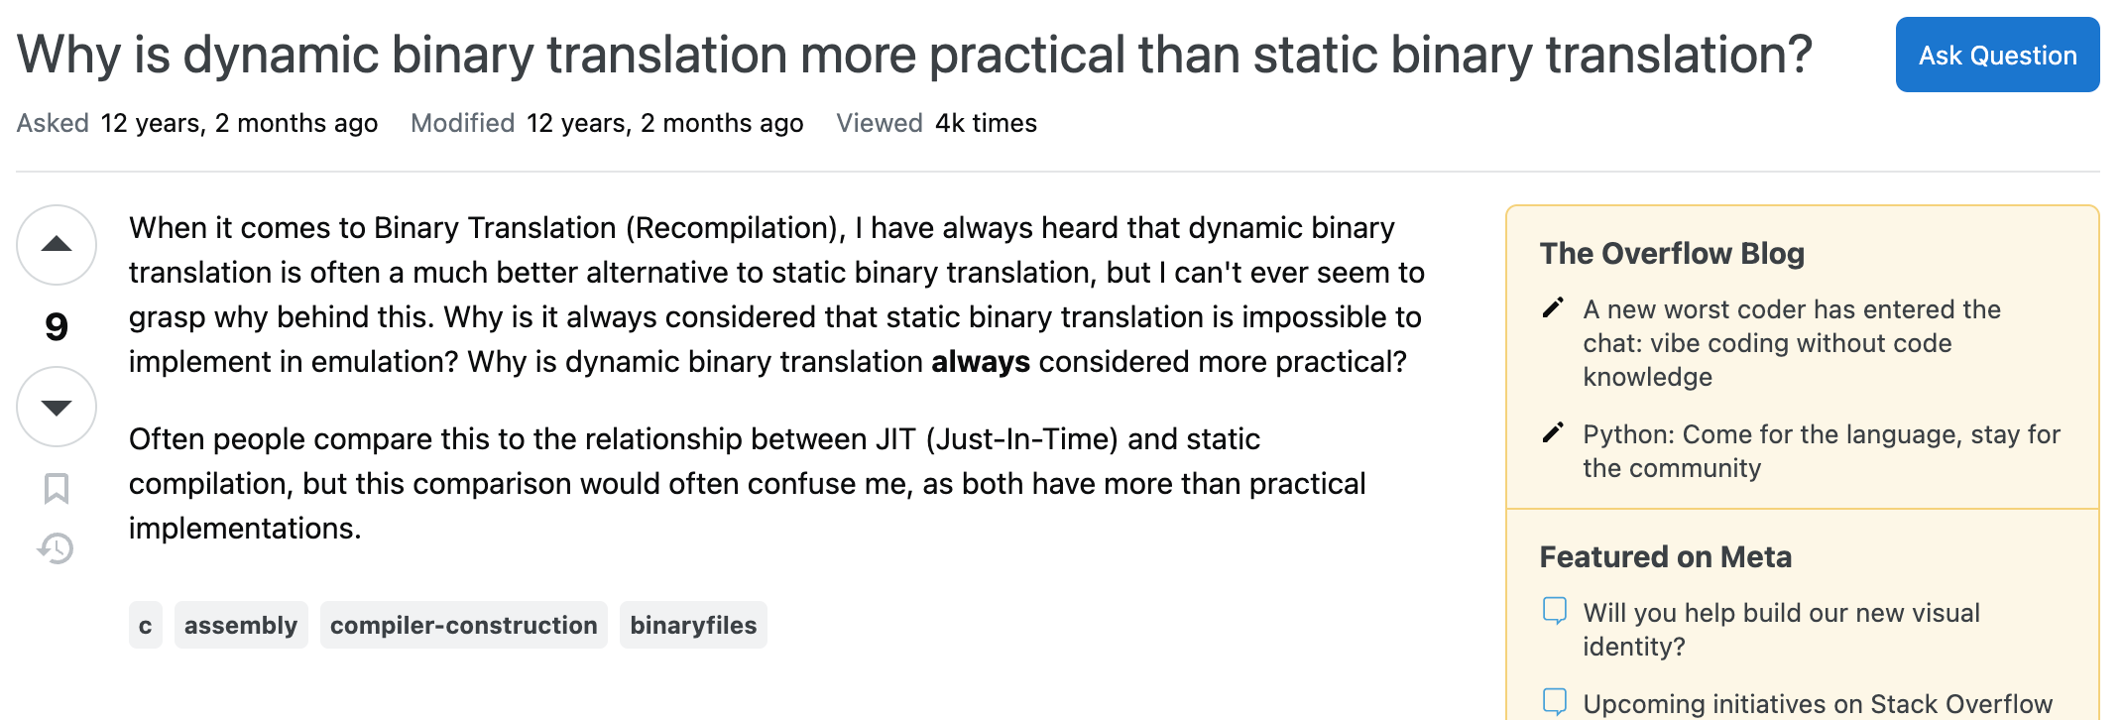
Task: Open the 'Will you help build' meta post
Action: (1781, 630)
